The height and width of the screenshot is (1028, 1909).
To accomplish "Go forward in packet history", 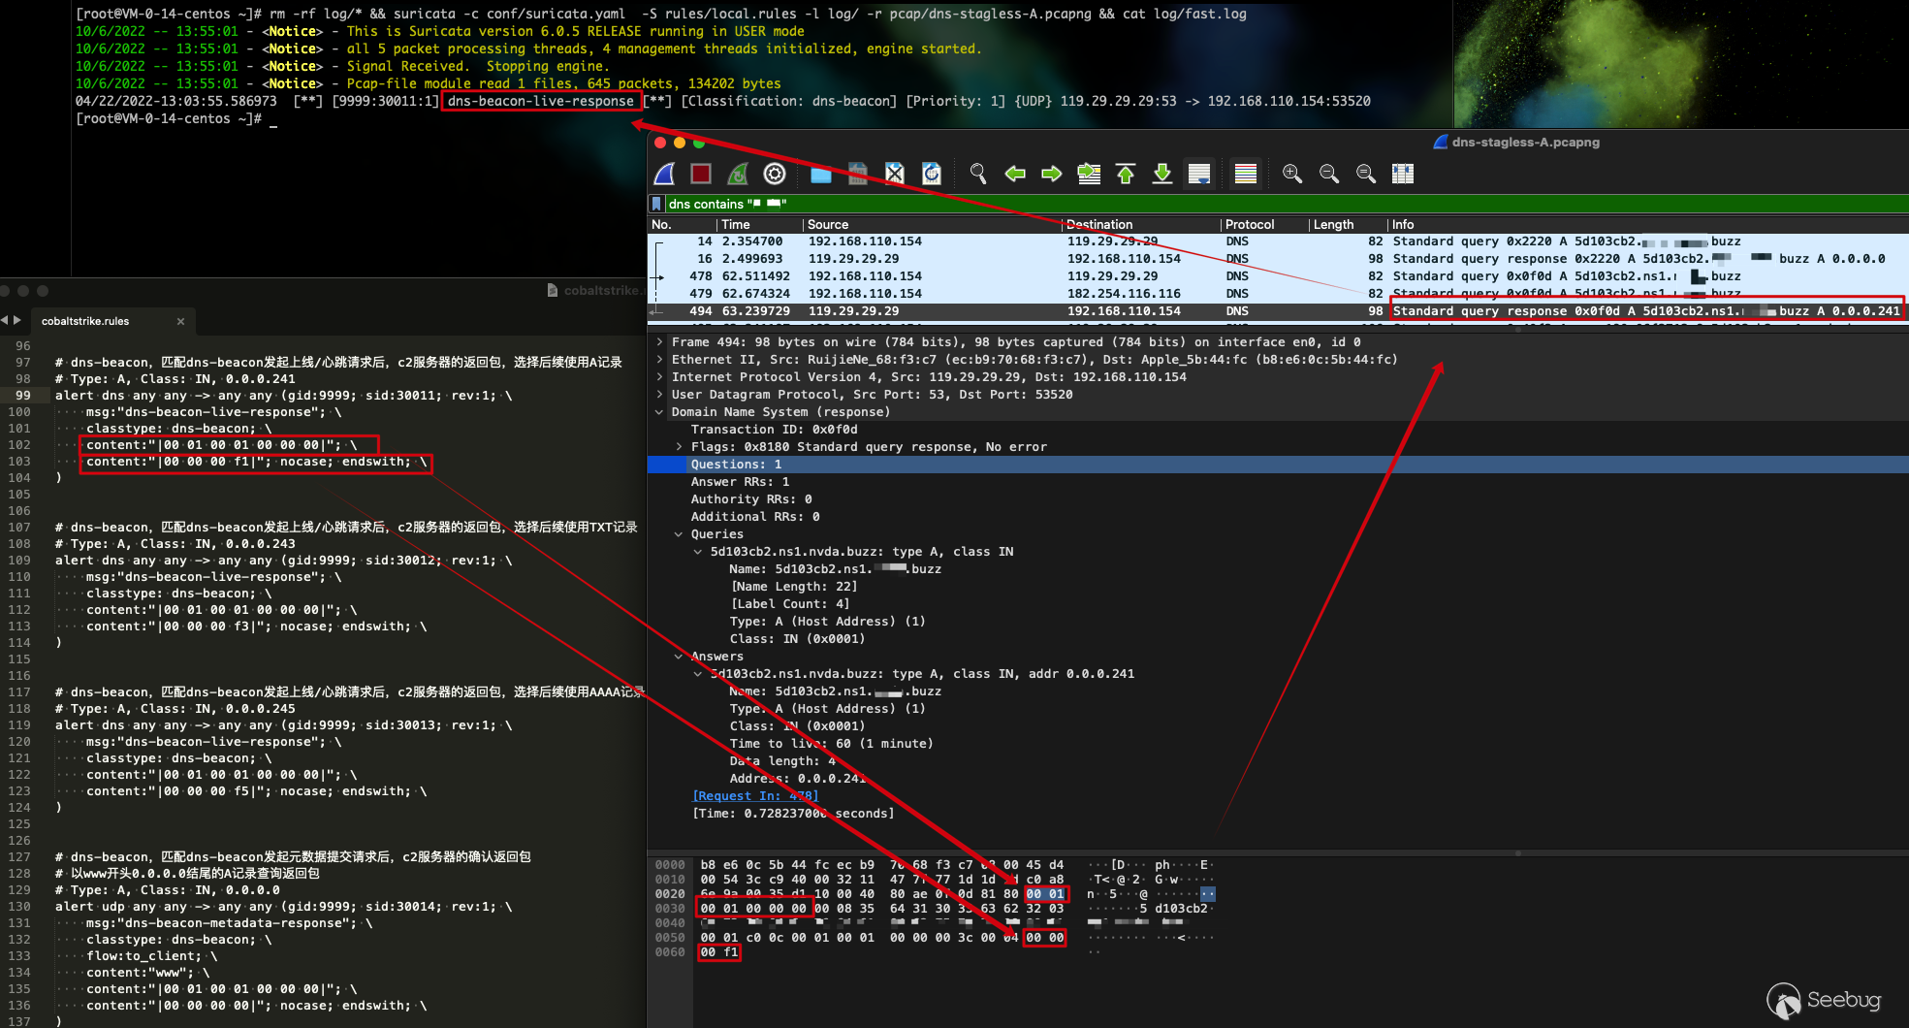I will click(1052, 174).
